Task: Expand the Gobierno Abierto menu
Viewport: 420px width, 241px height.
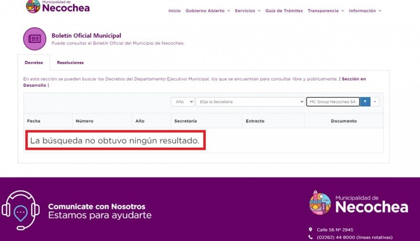Action: click(x=208, y=11)
